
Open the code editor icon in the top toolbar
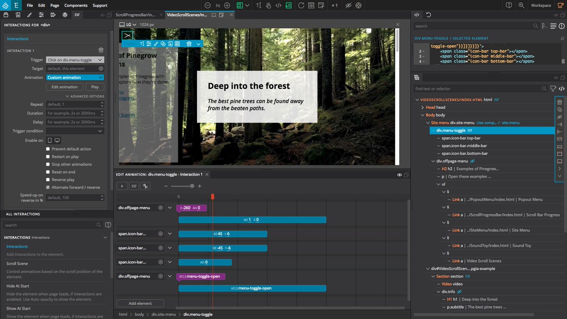pos(278,5)
